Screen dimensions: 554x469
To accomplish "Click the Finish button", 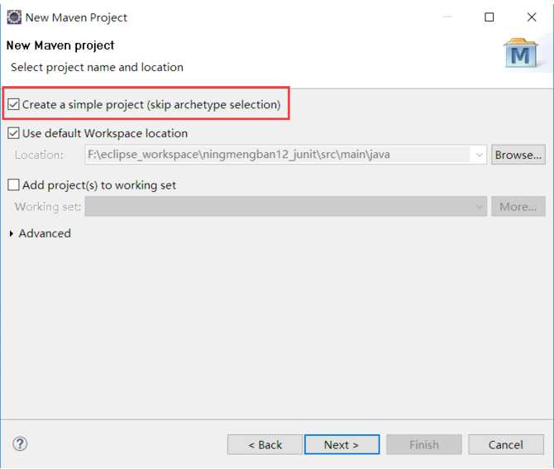I will (424, 445).
